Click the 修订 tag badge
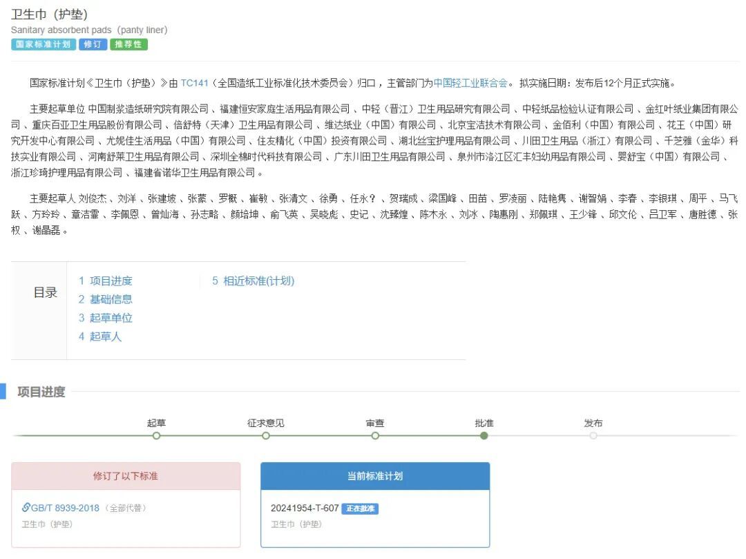 click(93, 44)
